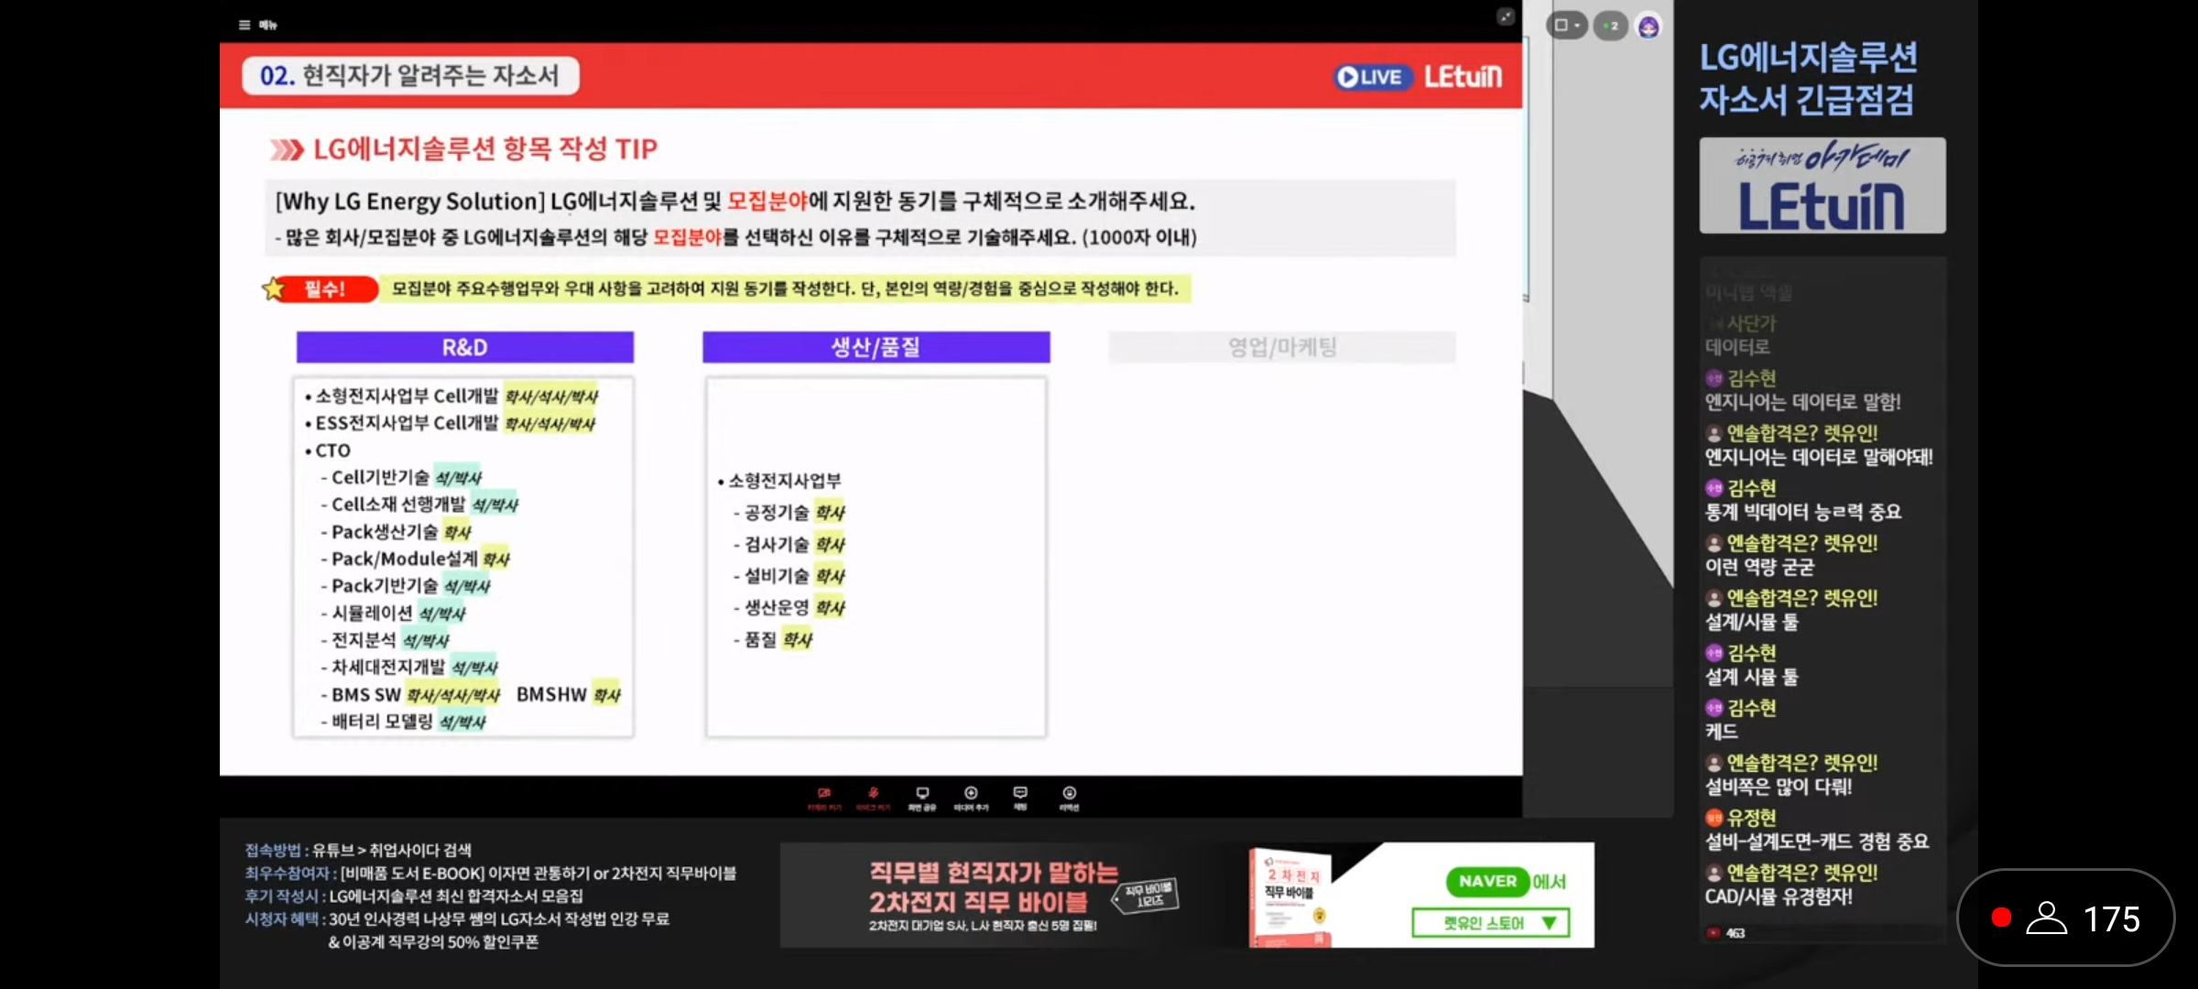
Task: Click the purple-haired profile avatar
Action: point(1648,26)
